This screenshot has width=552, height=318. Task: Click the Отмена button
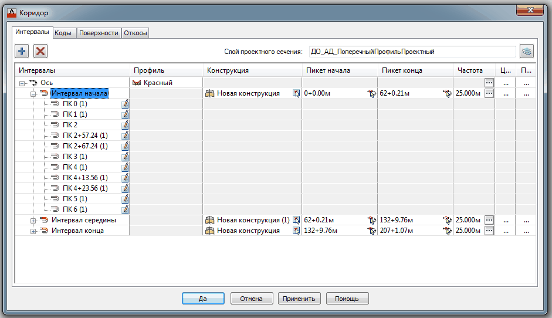click(252, 299)
